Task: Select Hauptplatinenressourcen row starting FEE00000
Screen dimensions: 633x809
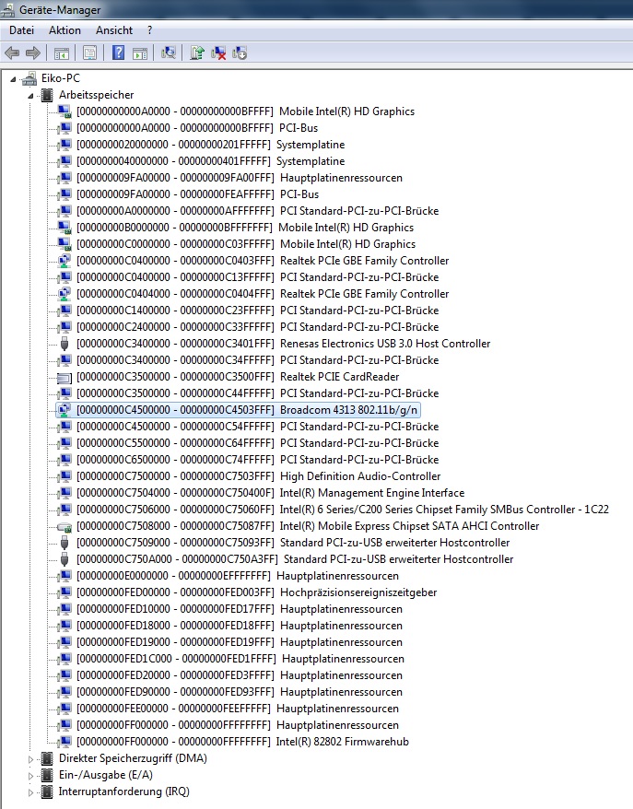Action: click(x=238, y=709)
